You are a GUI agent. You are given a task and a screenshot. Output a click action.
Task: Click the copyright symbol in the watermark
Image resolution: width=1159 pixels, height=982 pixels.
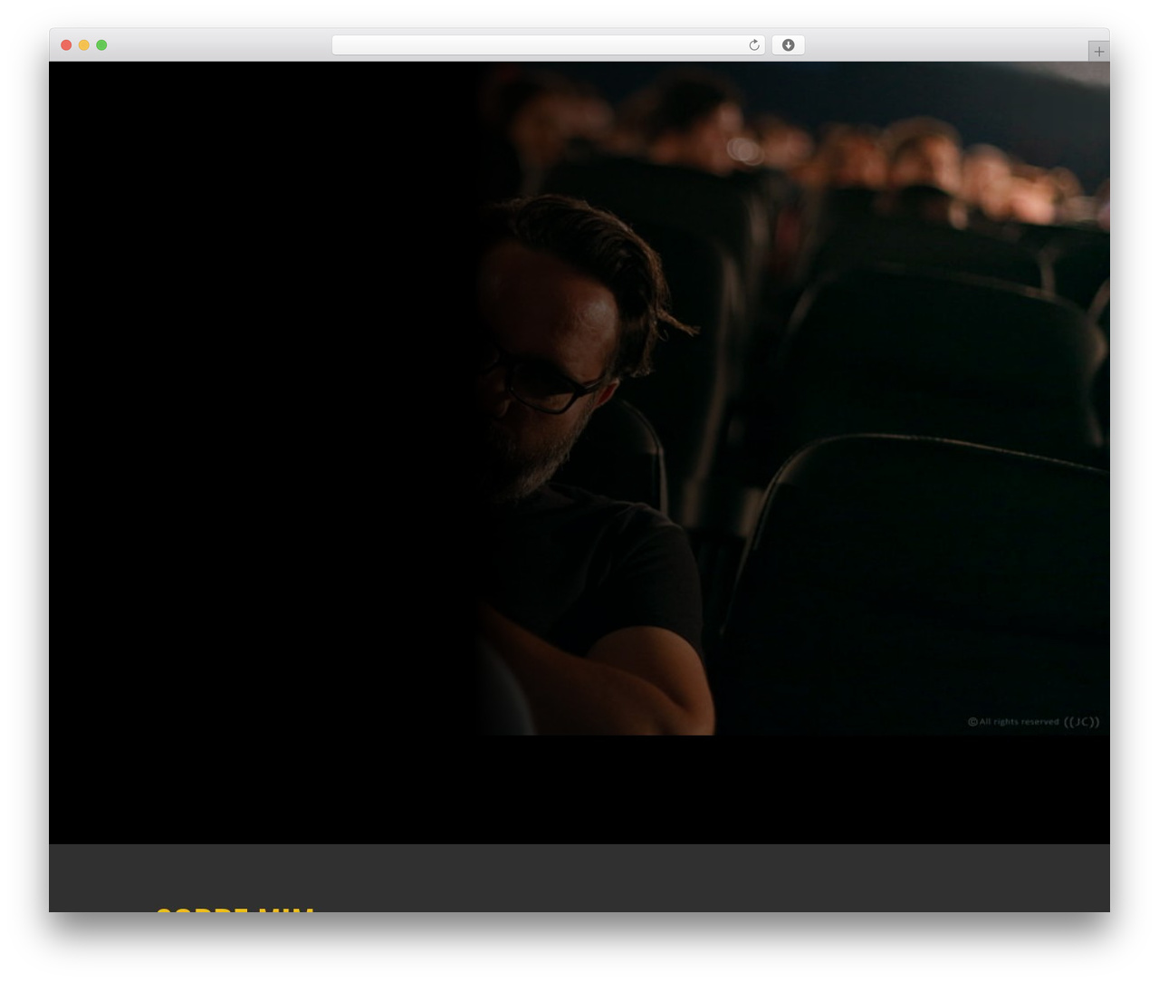pyautogui.click(x=972, y=722)
